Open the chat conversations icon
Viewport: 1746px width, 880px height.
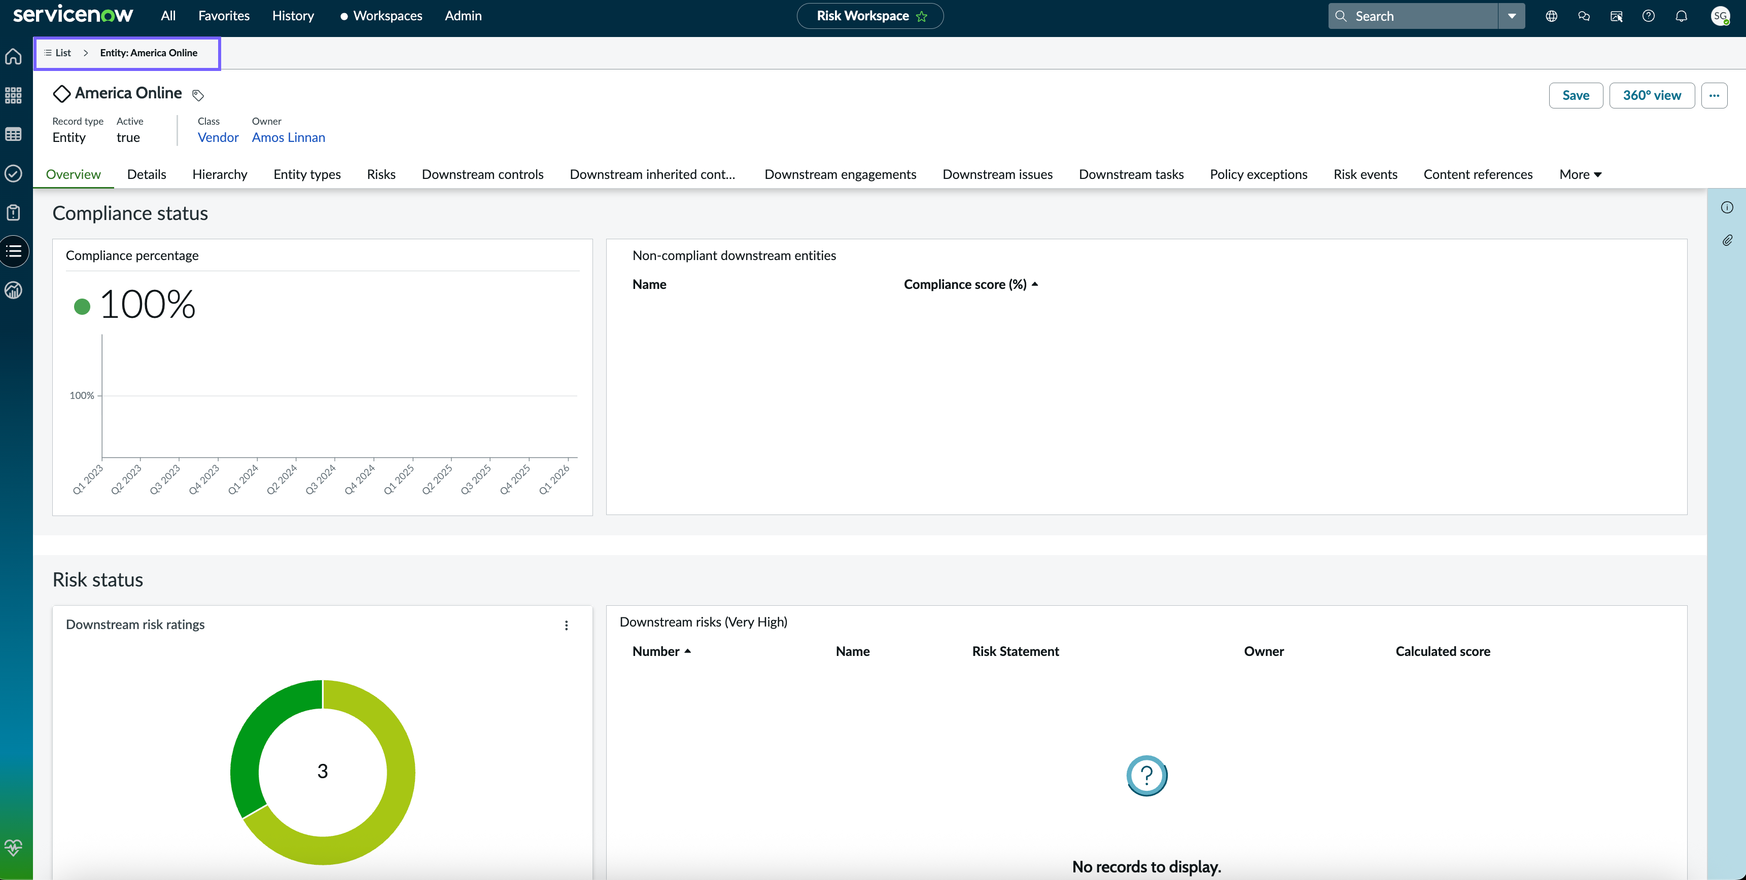tap(1584, 16)
